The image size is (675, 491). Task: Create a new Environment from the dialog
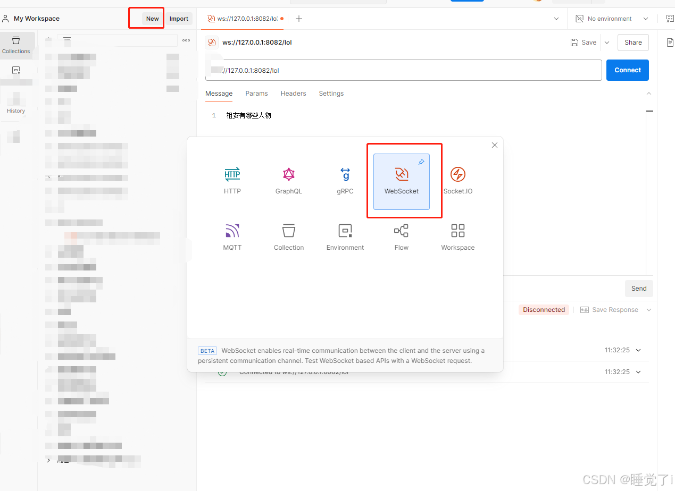[345, 237]
